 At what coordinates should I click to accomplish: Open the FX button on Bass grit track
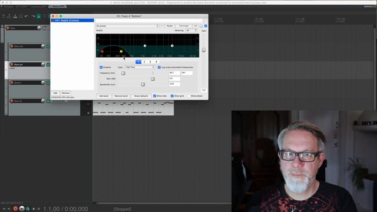[x=48, y=64]
